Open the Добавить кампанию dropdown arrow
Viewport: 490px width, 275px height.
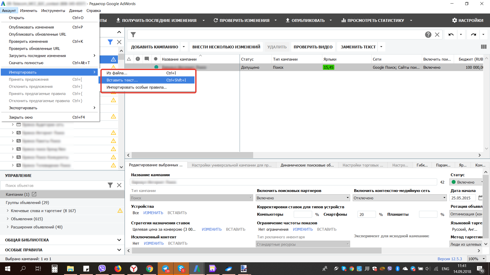[x=184, y=47]
